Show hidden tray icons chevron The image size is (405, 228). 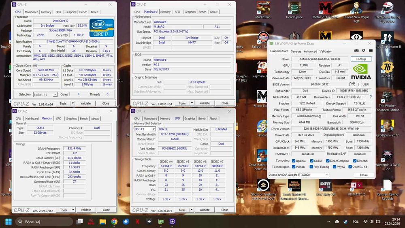(x=328, y=222)
